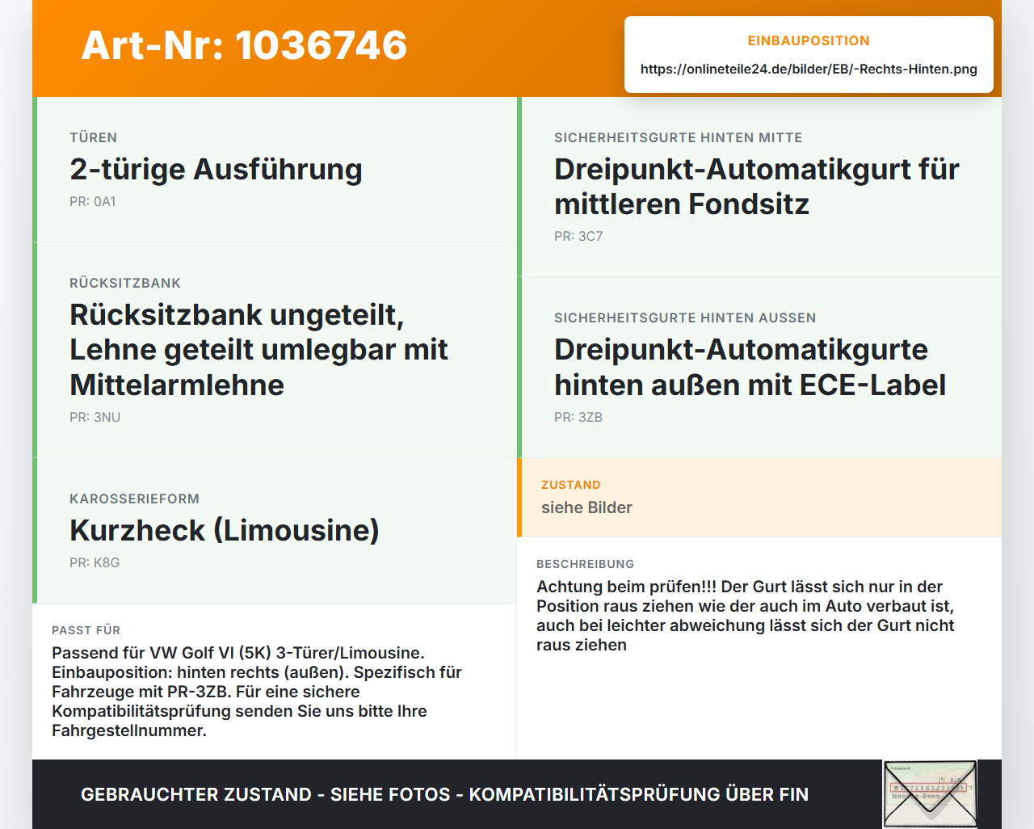Select the 2-türige Ausführung text
This screenshot has height=829, width=1034.
pos(216,170)
